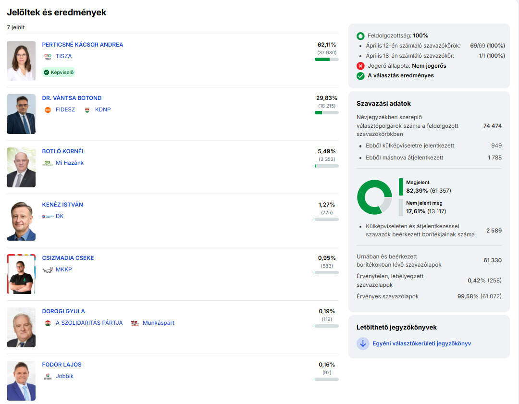Click the Jobbik party logo icon

(x=48, y=376)
